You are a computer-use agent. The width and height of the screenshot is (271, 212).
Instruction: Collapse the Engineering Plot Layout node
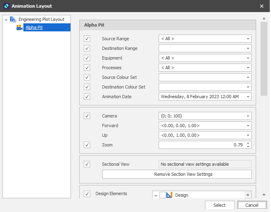tap(6, 19)
